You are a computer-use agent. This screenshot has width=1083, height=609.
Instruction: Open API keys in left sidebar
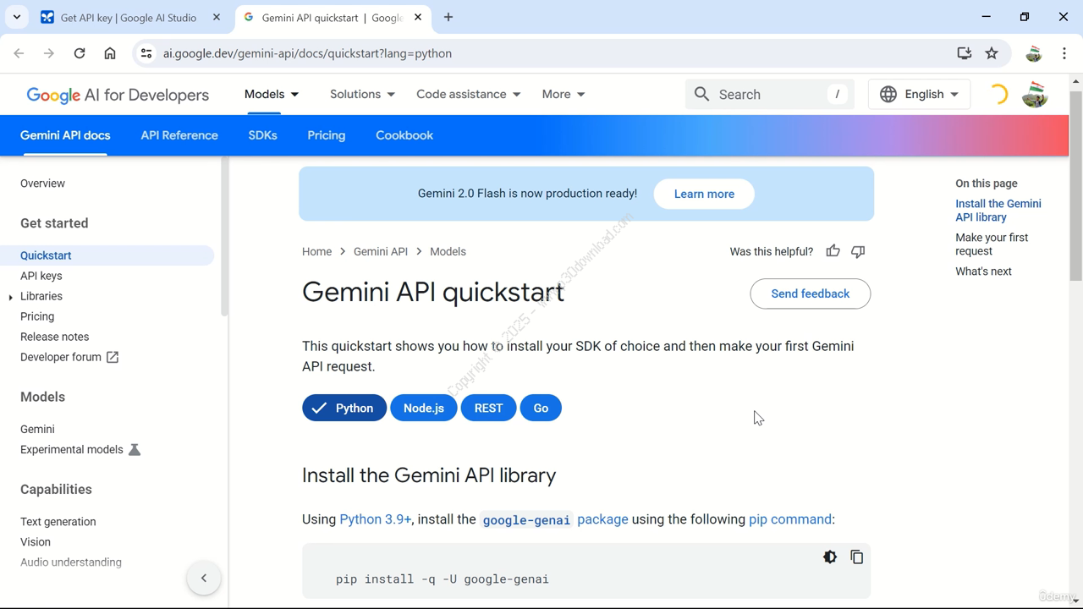[41, 276]
